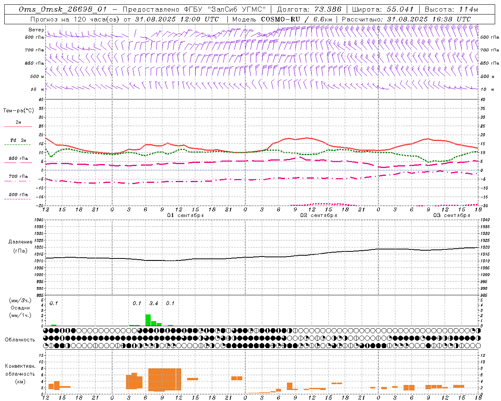Click the solid line sample under legend "2м"

(18, 127)
